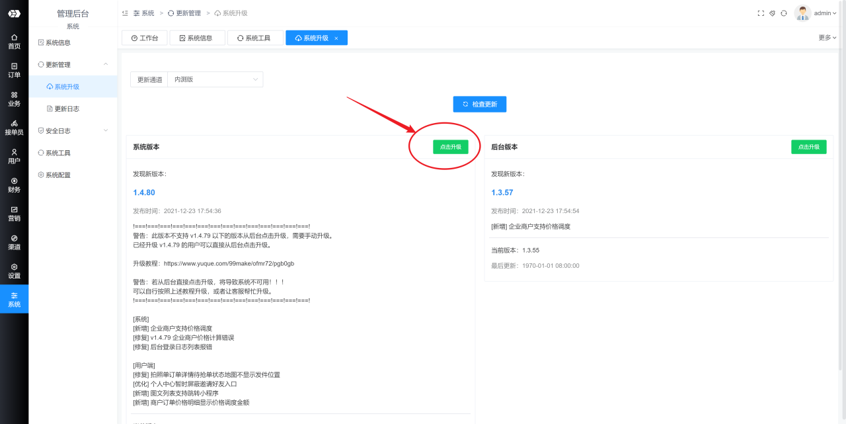Click the refresh icon beside admin avatar
The width and height of the screenshot is (846, 424).
(784, 13)
